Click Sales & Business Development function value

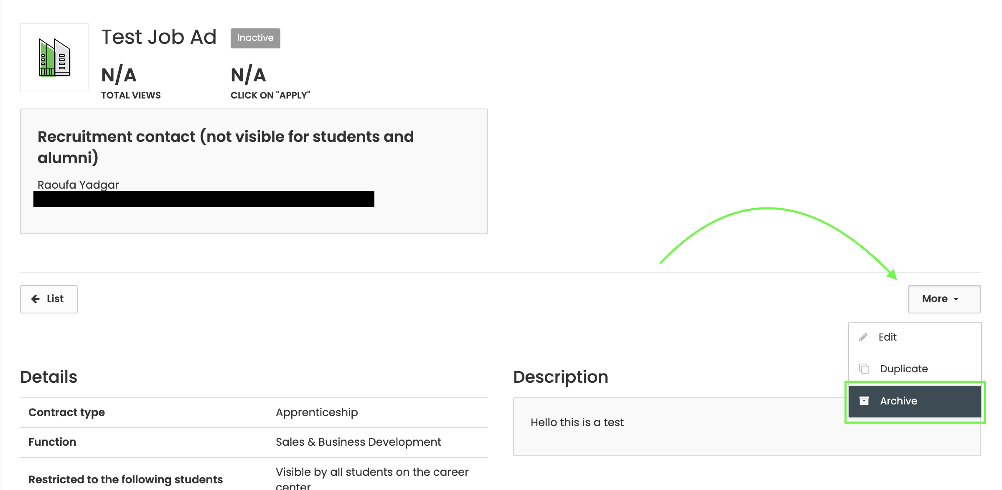358,442
